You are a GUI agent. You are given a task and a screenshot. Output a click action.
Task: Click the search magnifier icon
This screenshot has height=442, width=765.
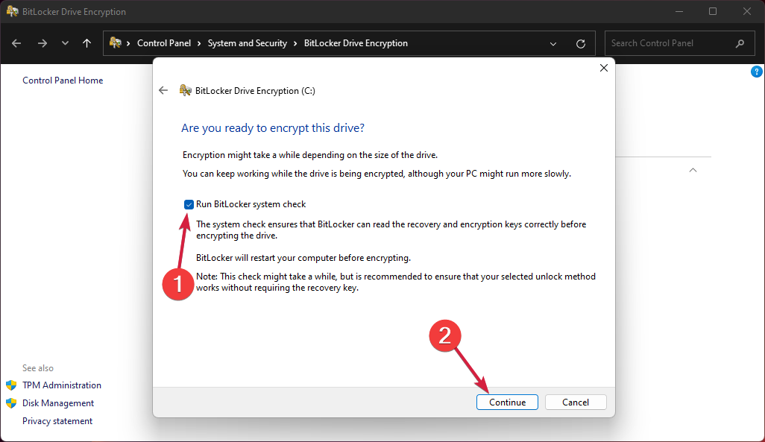[740, 43]
